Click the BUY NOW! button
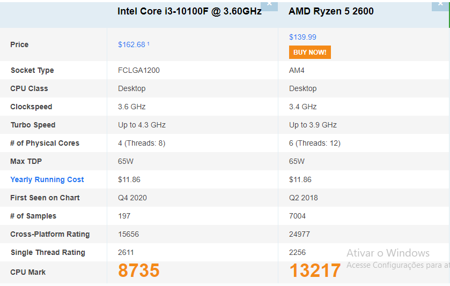The image size is (450, 286). click(x=310, y=52)
